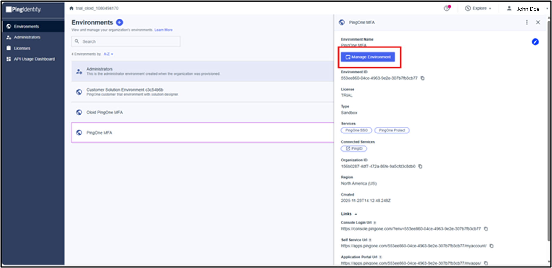Screen dimensions: 552x268
Task: Copy the Application Portal Url
Action: (x=486, y=263)
